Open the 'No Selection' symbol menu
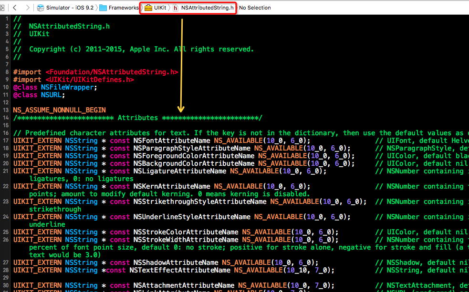The height and width of the screenshot is (292, 469). click(x=255, y=8)
